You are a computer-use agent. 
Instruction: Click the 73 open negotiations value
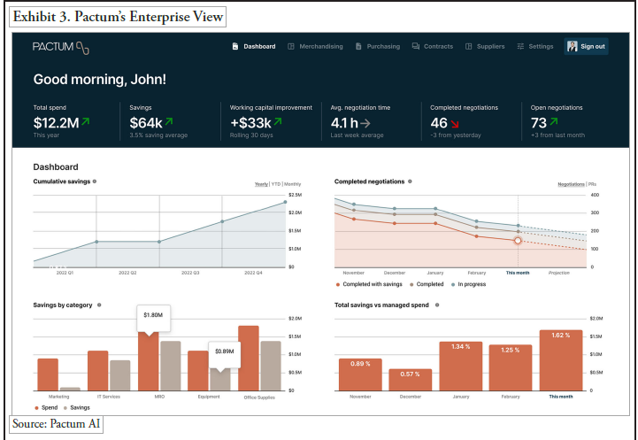pos(539,122)
